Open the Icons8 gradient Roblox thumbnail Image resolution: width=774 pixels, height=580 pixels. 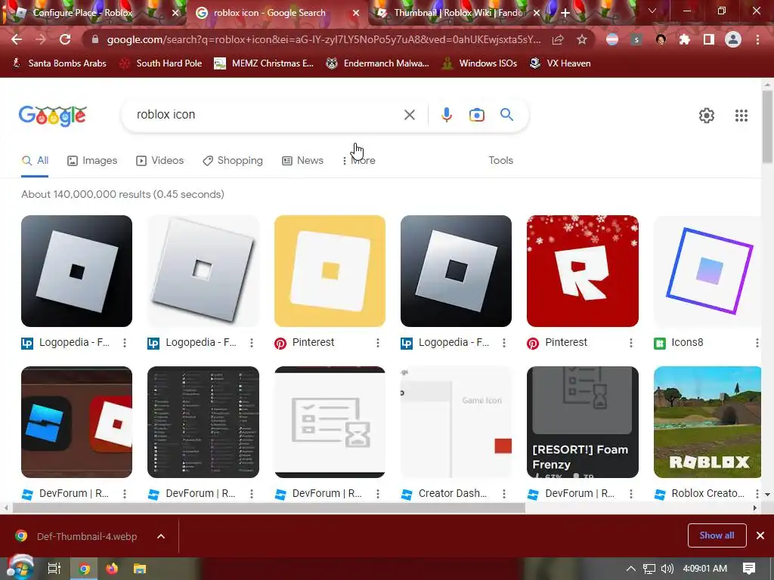click(707, 271)
